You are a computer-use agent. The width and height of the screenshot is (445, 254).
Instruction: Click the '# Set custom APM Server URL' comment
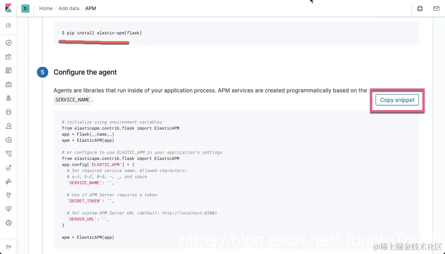coord(142,213)
